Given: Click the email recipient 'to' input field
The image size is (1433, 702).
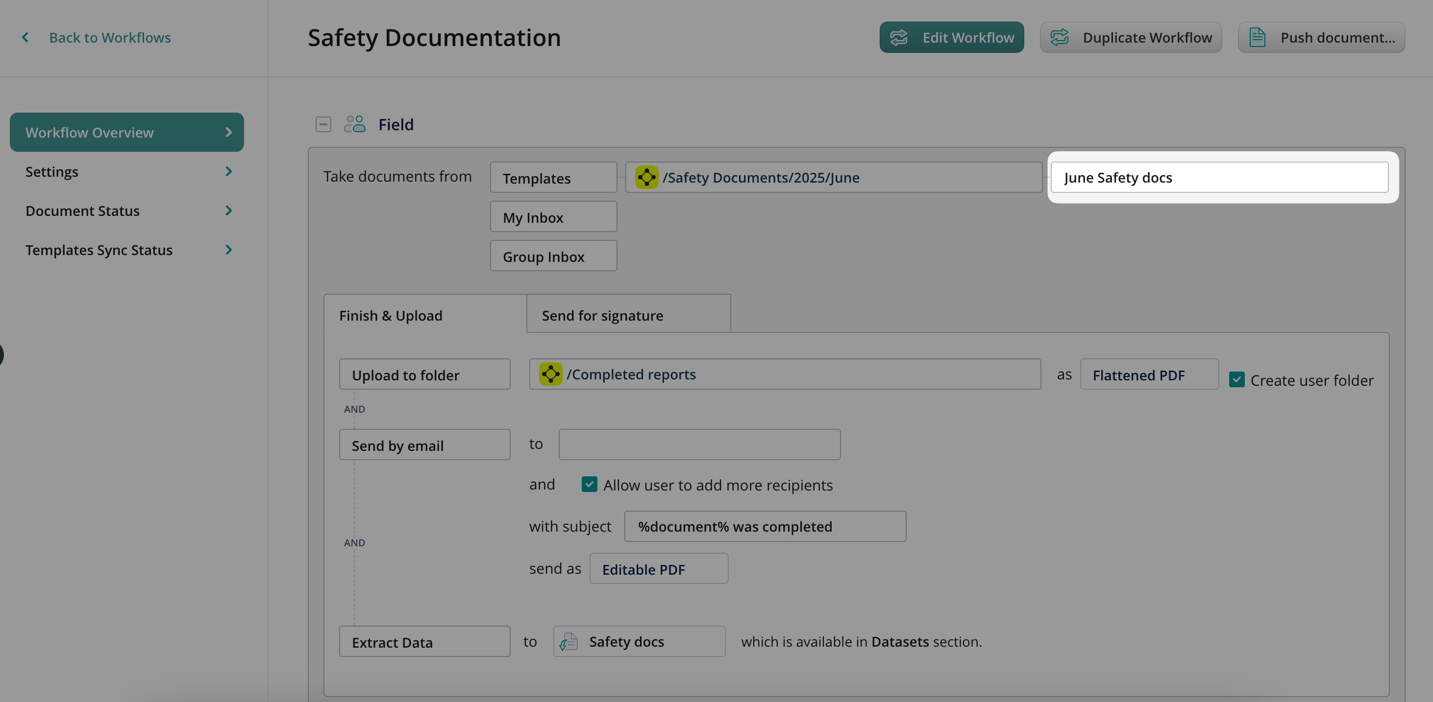Looking at the screenshot, I should [x=699, y=444].
